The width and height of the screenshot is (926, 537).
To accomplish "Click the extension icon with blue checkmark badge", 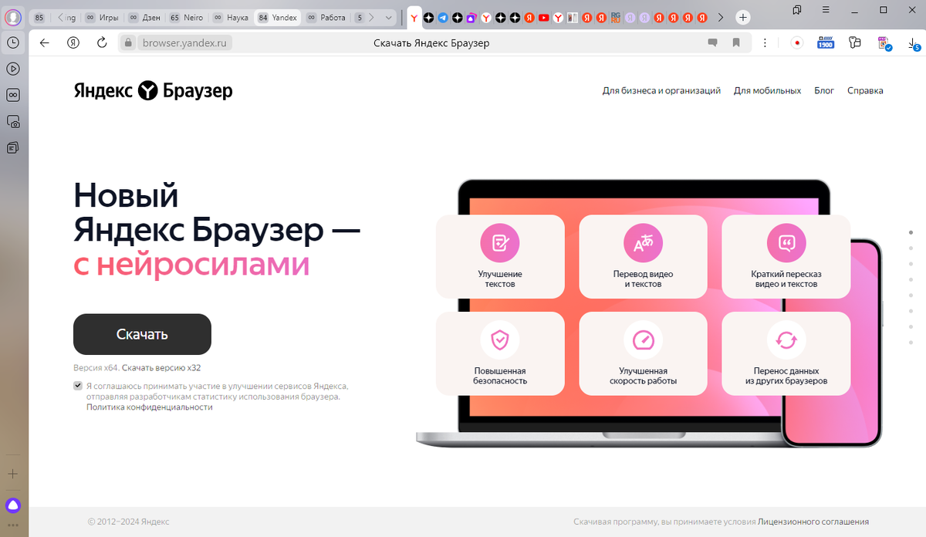I will (885, 43).
